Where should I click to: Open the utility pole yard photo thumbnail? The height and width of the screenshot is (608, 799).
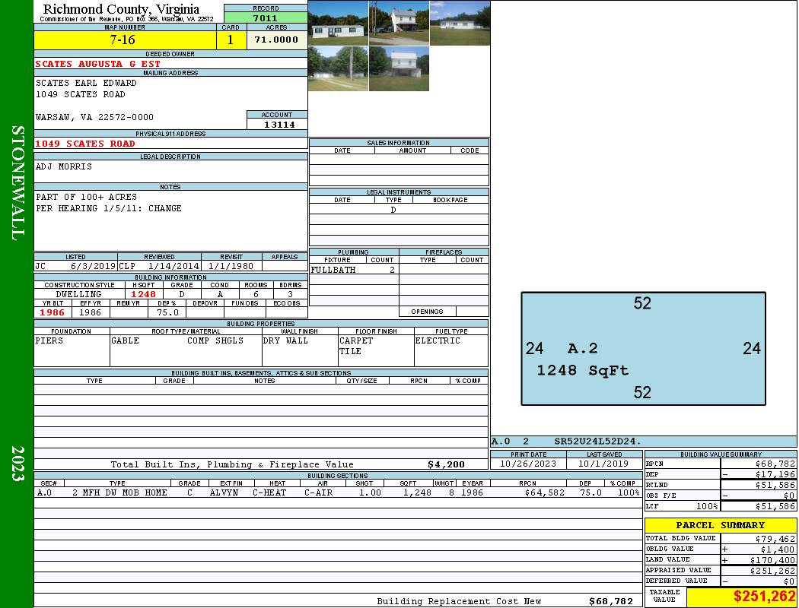(x=339, y=68)
